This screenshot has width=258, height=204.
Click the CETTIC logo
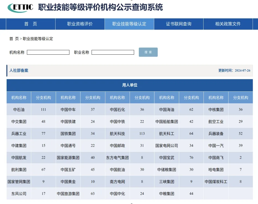(x=20, y=8)
